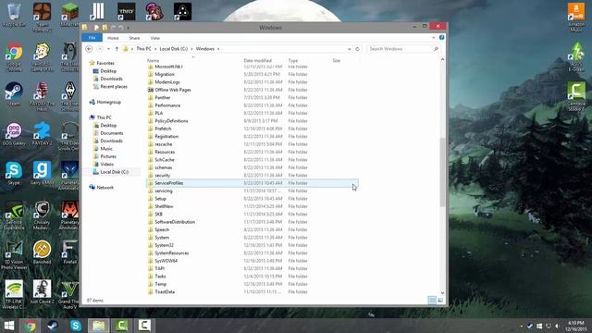Open Skype from the taskbar
The width and height of the screenshot is (592, 333).
click(76, 326)
